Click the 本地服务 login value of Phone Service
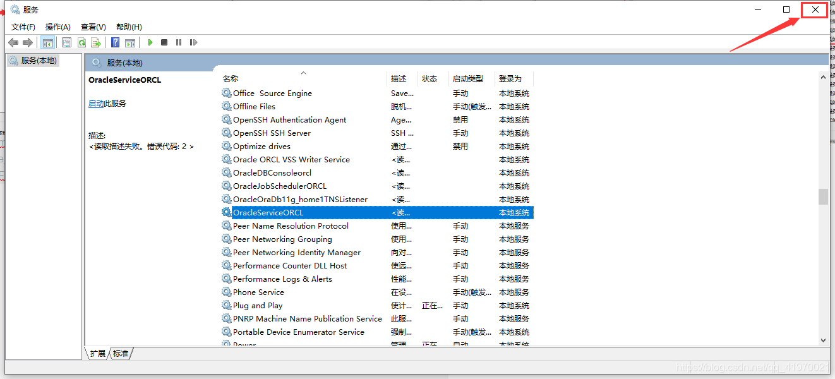The image size is (835, 379). tap(514, 292)
